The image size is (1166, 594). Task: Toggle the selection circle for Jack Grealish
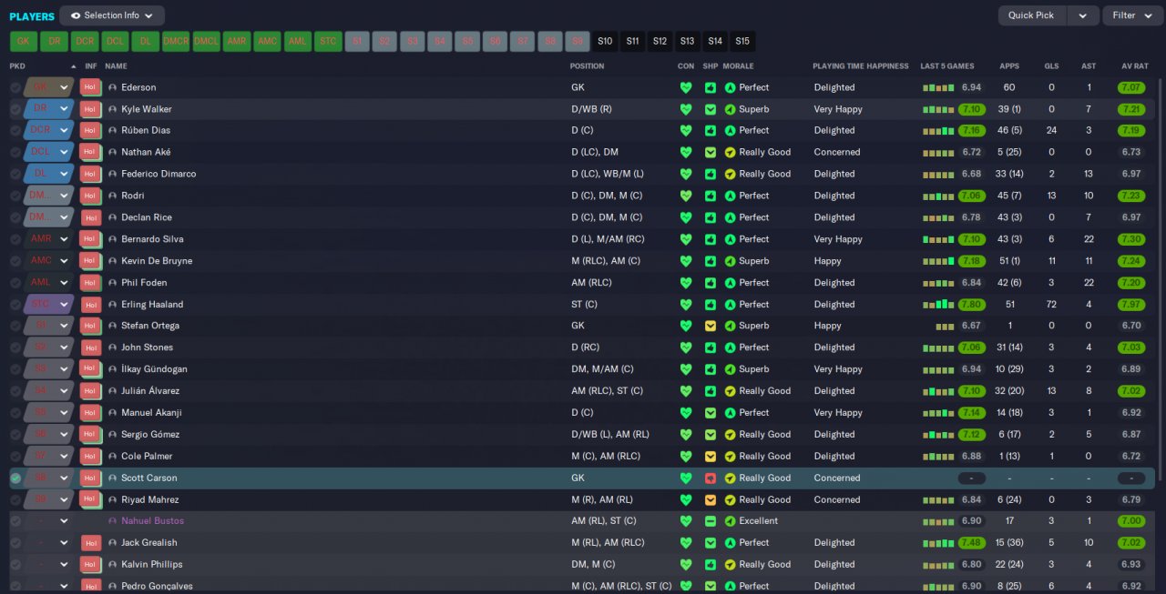[x=15, y=543]
